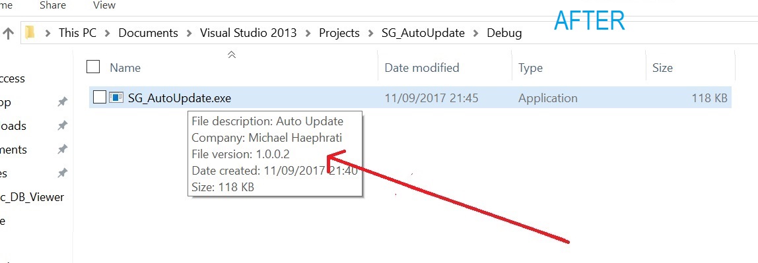Screen dimensions: 758x263
Task: Click the pin icon beside Documents entry
Action: [x=62, y=150]
